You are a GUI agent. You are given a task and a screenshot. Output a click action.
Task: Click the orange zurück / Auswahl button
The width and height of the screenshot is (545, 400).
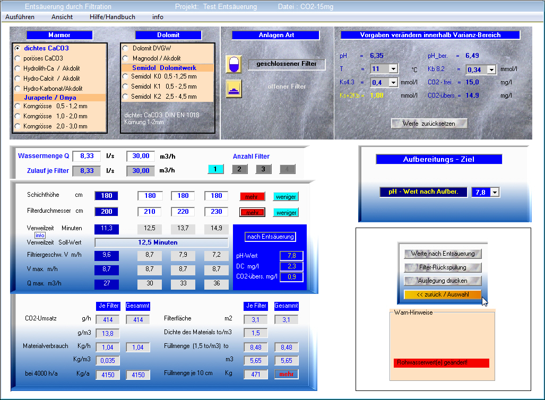click(x=443, y=294)
